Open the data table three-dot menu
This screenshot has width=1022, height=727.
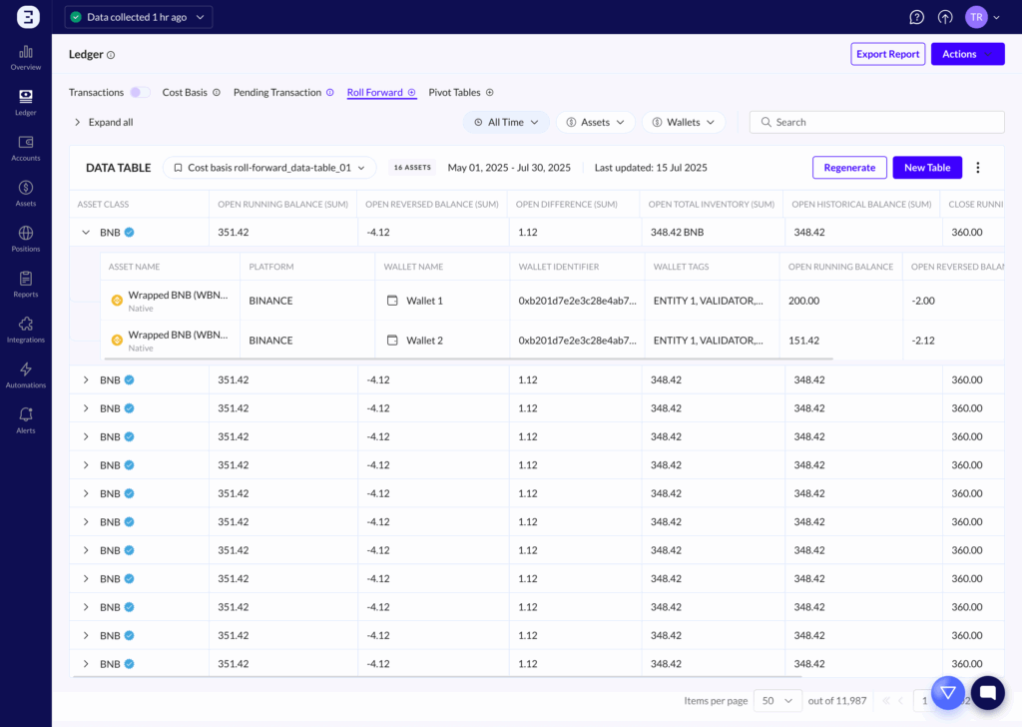(x=978, y=168)
